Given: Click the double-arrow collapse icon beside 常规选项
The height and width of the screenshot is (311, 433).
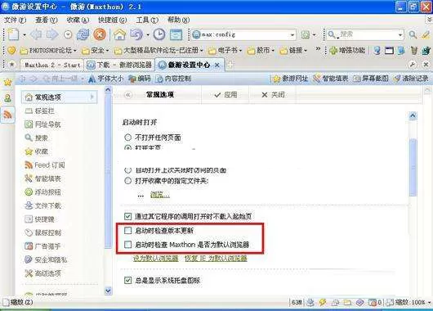Looking at the screenshot, I should tap(127, 95).
